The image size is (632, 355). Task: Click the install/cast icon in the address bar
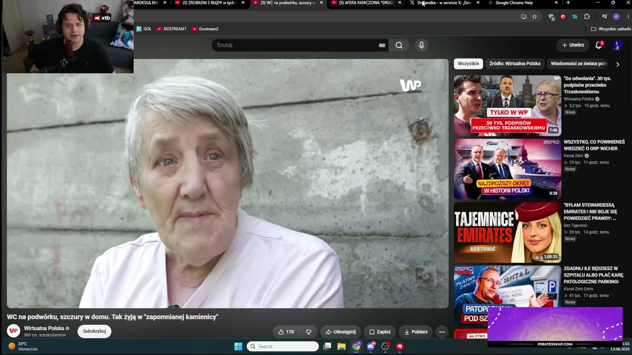click(x=523, y=17)
